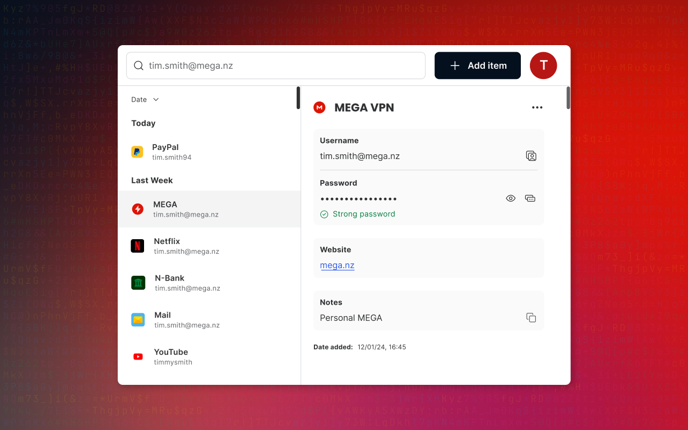Open the mega.nz website link
Image resolution: width=688 pixels, height=430 pixels.
point(337,265)
